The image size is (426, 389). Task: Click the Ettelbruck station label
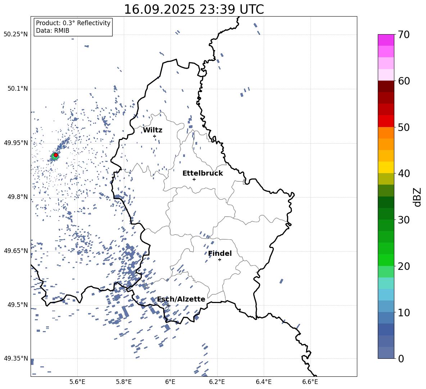tap(203, 173)
